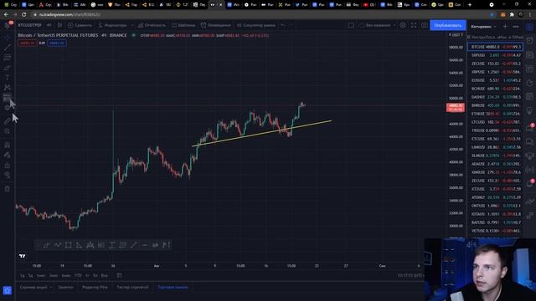
Task: Click the horizontal line tool in favorites toolbar
Action: click(145, 245)
